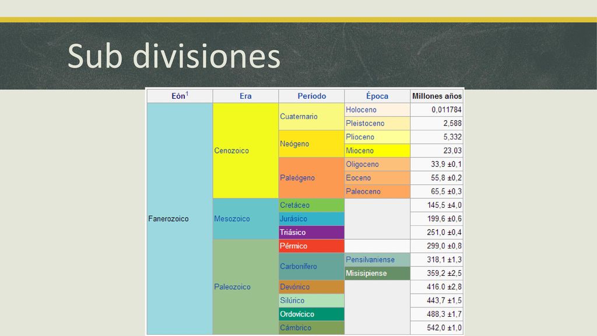Click the 'Cretáceo' period cell
Viewport: 597px width, 336px height.
[311, 205]
